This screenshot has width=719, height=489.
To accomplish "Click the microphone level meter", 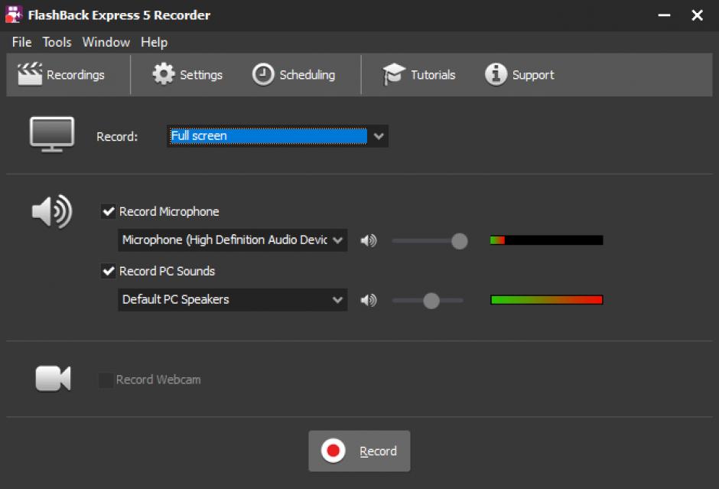I will [x=547, y=240].
